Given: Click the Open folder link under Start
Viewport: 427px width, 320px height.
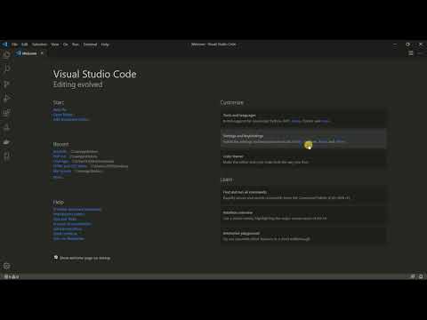Looking at the screenshot, I should 63,115.
